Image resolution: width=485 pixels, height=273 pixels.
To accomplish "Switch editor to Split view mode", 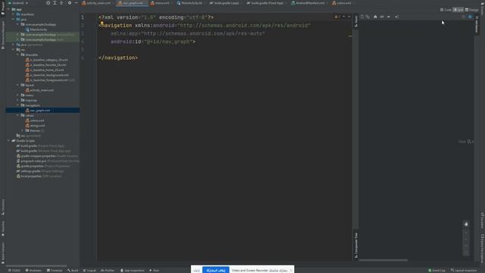I will pos(458,10).
